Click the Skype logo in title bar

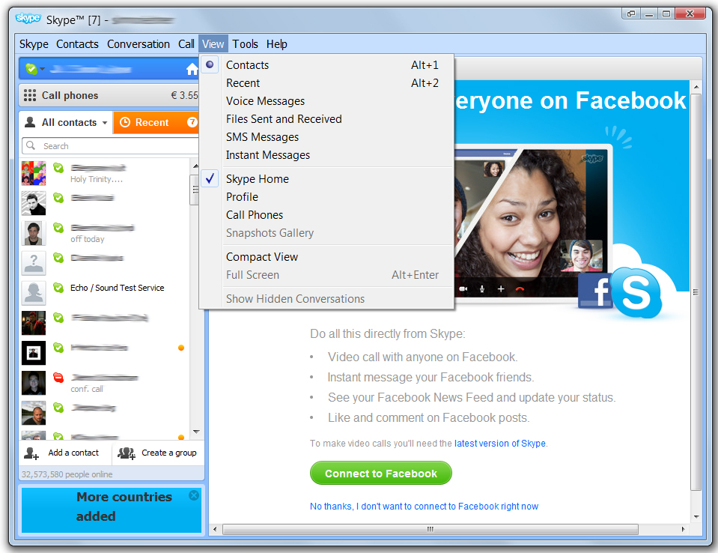[28, 19]
